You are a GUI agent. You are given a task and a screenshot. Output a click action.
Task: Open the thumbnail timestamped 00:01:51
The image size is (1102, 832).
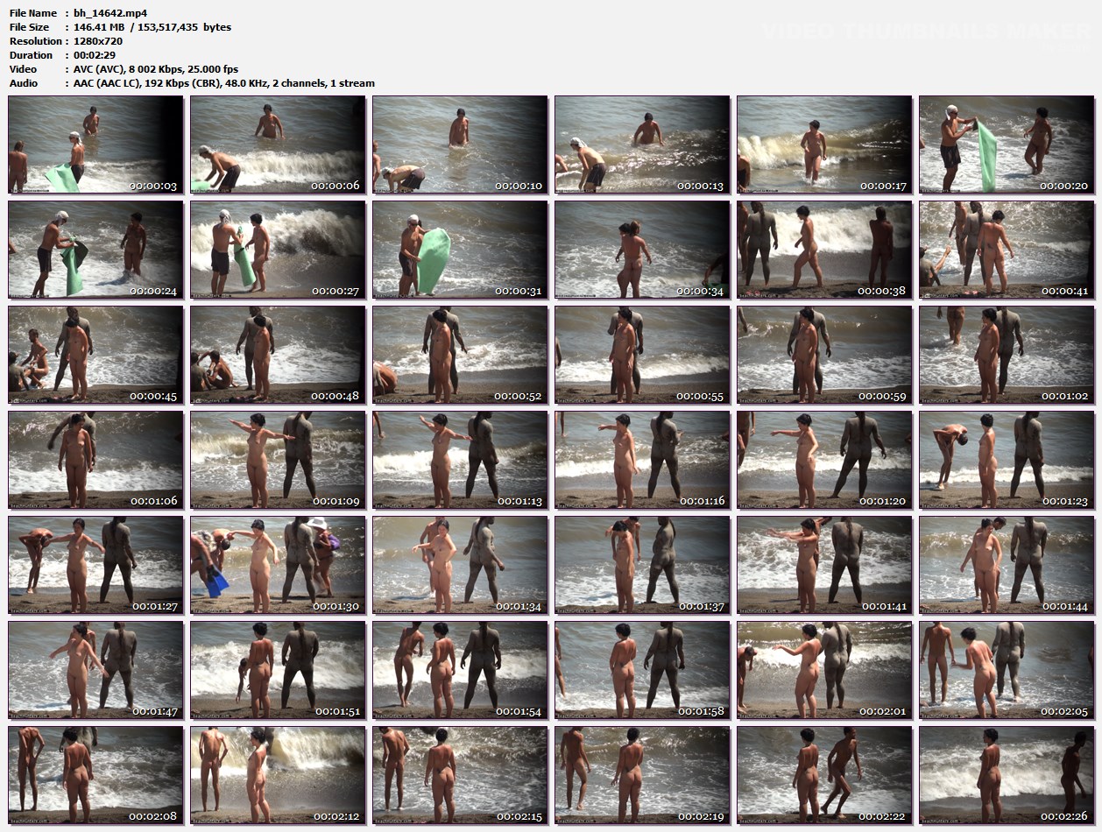[x=278, y=670]
